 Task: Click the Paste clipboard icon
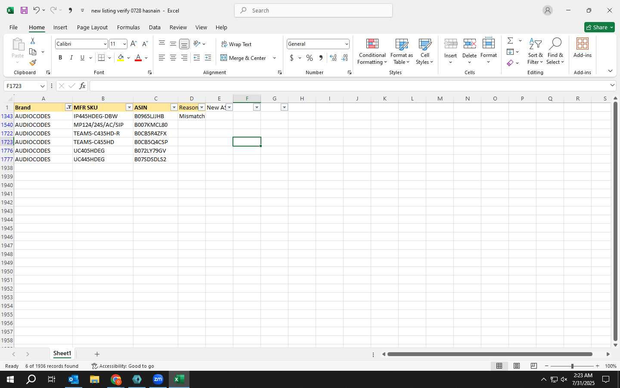pos(18,44)
